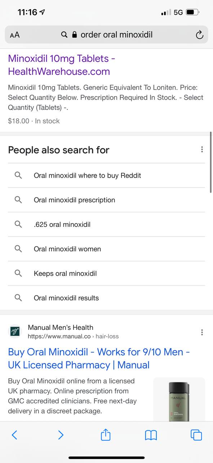Viewport: 213px width, 463px height.
Task: Go back with the Safari back arrow
Action: (x=14, y=435)
